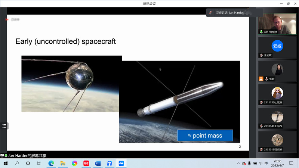Select 2010146 participant avatar

(277, 116)
